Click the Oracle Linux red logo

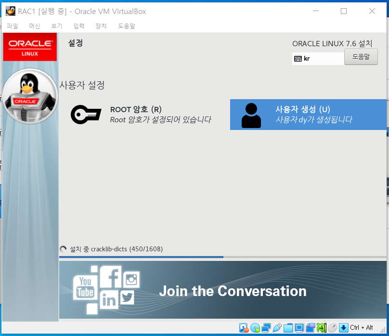(30, 47)
